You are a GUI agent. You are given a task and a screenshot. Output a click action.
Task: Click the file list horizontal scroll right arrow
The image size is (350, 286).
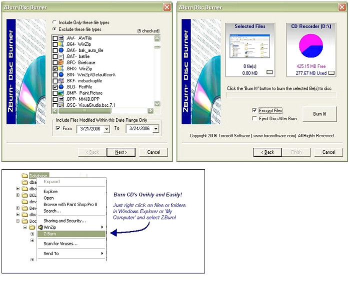click(x=150, y=110)
